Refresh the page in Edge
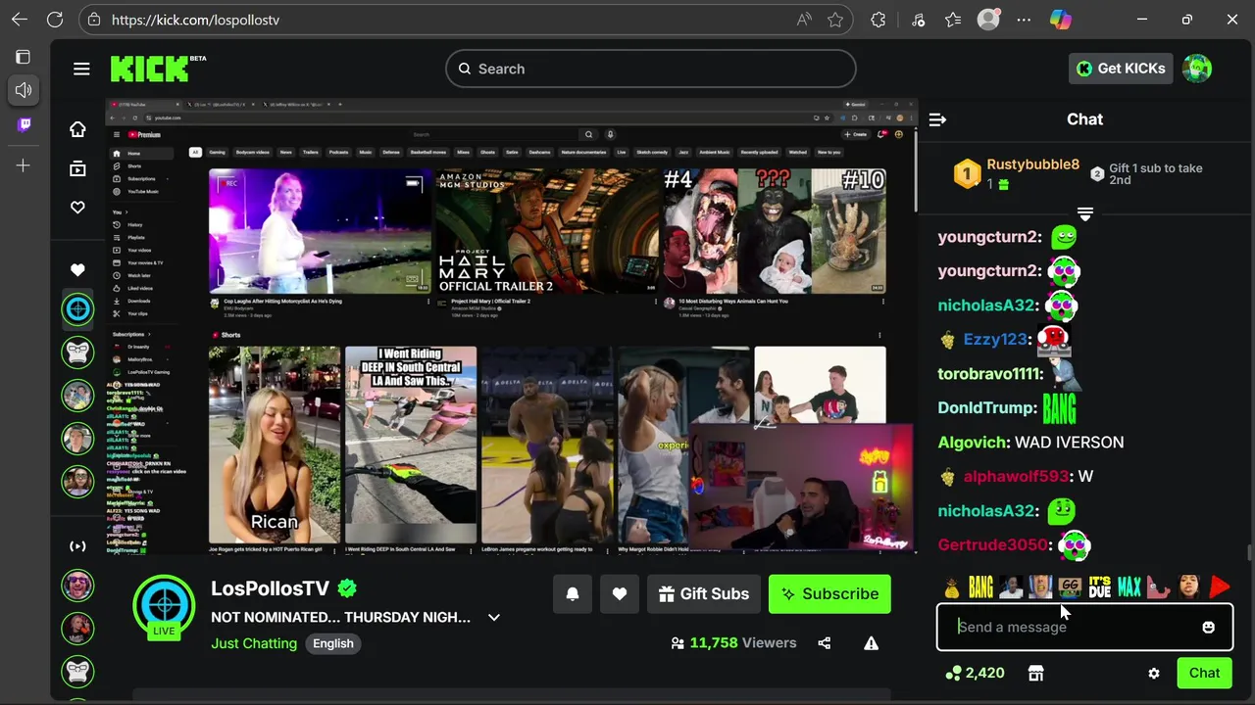Screen dimensions: 1255x705 pos(55,20)
